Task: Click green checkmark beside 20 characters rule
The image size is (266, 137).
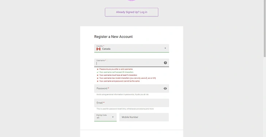Action: [x=98, y=72]
